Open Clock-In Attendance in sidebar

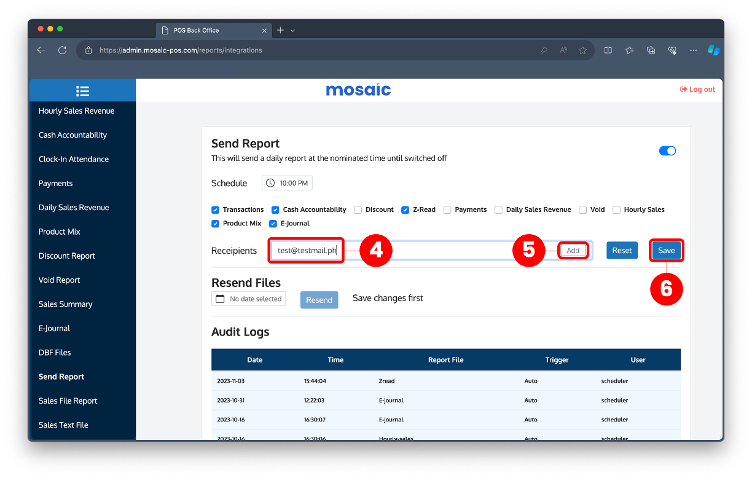point(74,159)
